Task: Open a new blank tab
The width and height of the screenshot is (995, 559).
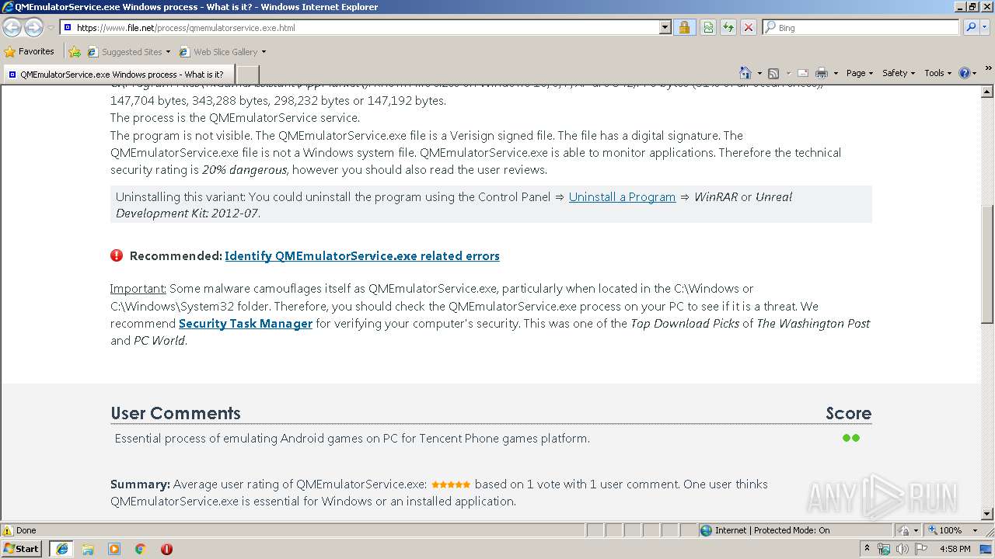Action: click(x=246, y=75)
